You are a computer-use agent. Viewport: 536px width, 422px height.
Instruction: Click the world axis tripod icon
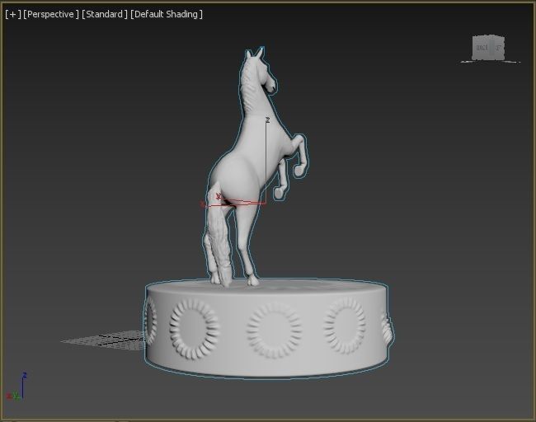pos(16,387)
